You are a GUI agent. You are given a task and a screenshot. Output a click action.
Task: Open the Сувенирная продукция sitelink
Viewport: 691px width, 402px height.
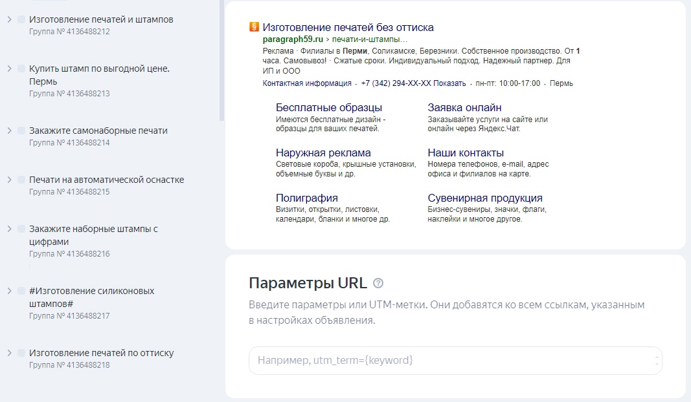(485, 198)
